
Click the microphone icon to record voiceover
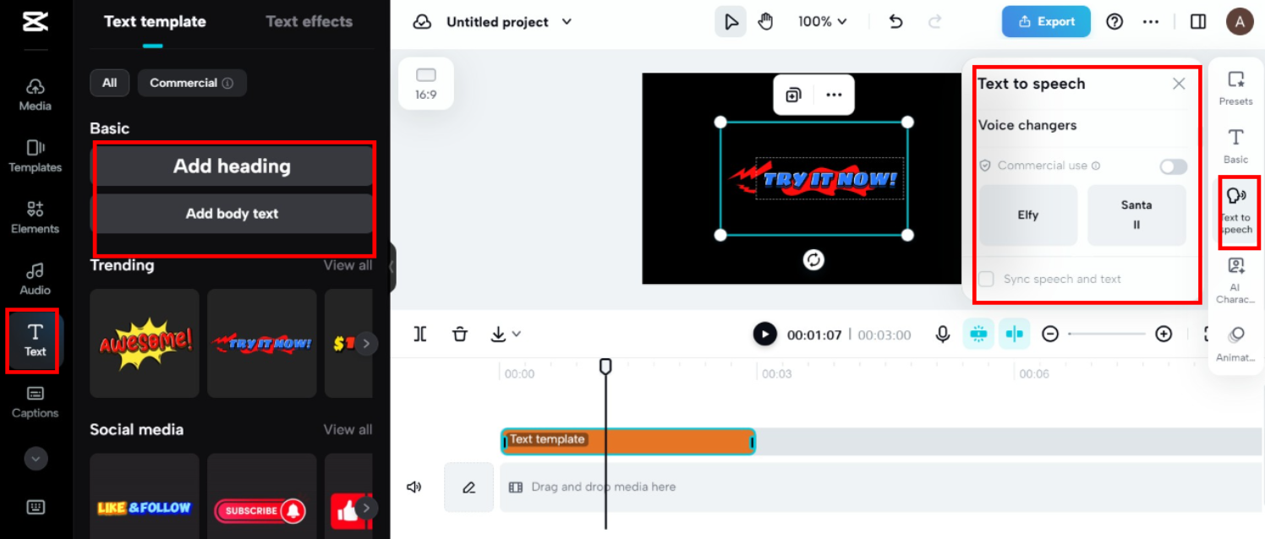pos(941,334)
